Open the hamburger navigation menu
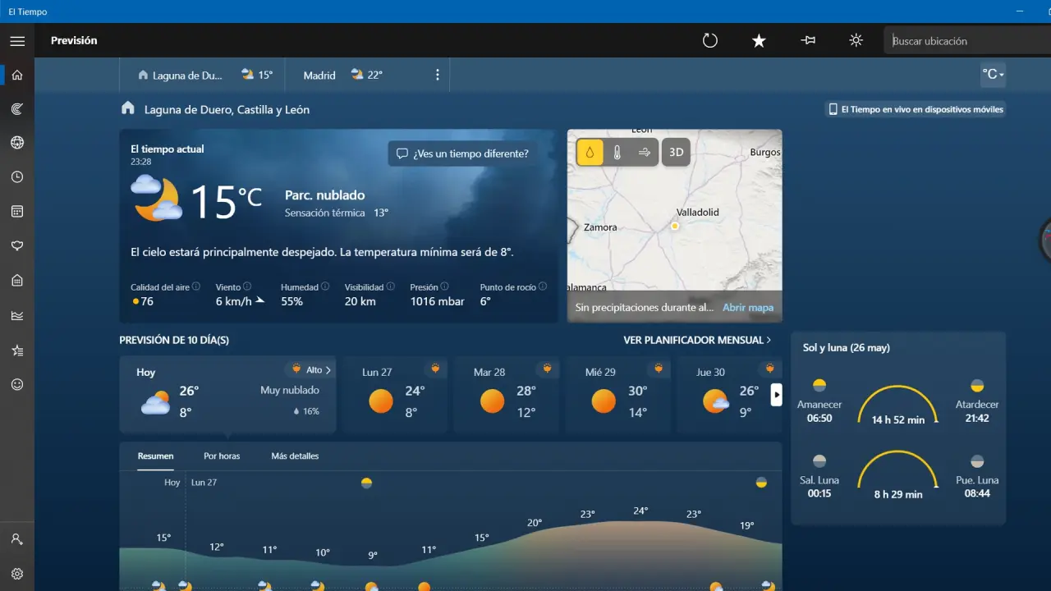Viewport: 1051px width, 591px height. [x=17, y=41]
